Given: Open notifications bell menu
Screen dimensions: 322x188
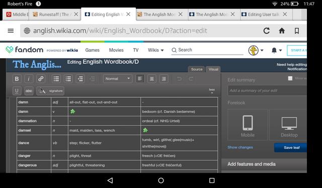Looking at the screenshot, I should [276, 50].
